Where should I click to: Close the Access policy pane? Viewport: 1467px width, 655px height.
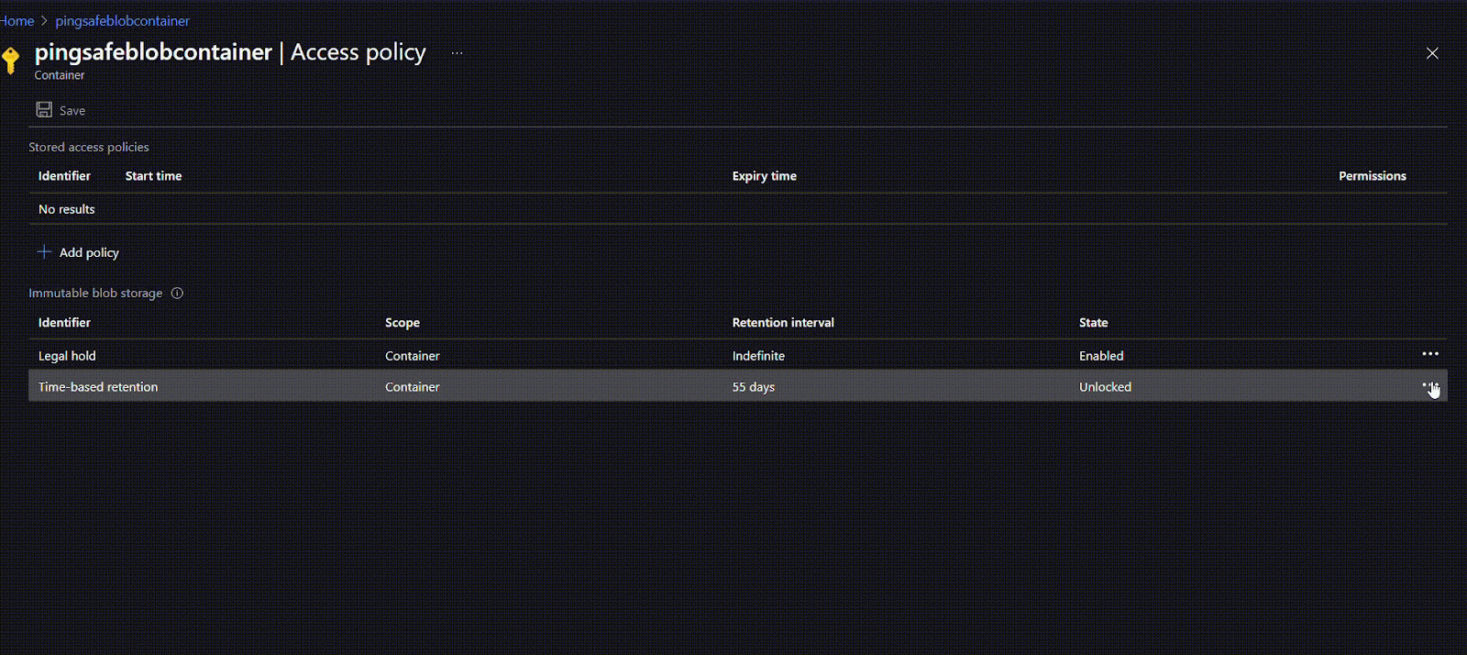[1432, 53]
